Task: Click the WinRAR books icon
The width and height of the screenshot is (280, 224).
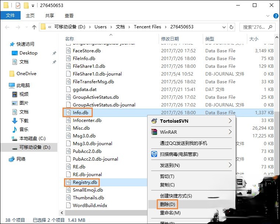Action: click(x=154, y=132)
